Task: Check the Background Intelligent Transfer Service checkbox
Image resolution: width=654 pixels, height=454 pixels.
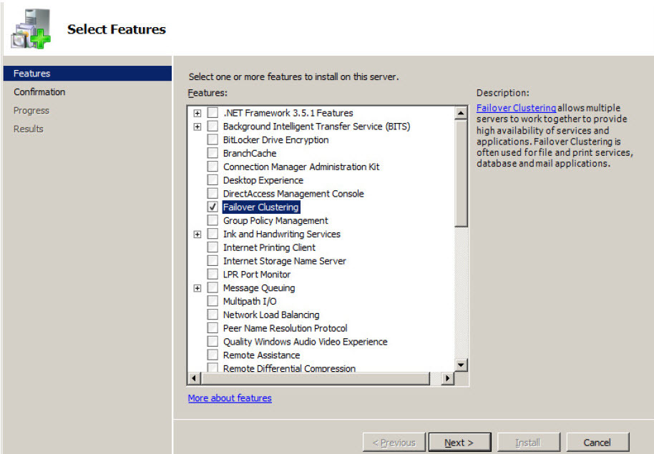Action: click(x=213, y=126)
